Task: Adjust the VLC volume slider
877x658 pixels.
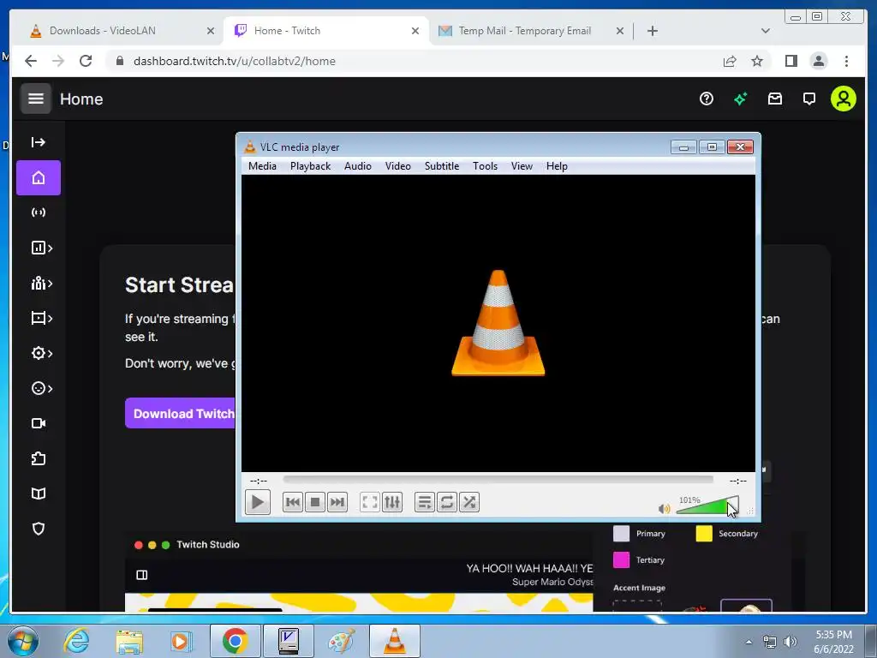Action: (707, 505)
